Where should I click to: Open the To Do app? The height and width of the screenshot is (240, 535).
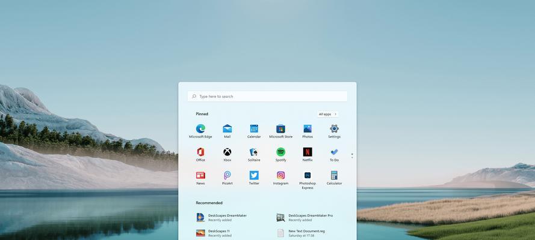[335, 155]
